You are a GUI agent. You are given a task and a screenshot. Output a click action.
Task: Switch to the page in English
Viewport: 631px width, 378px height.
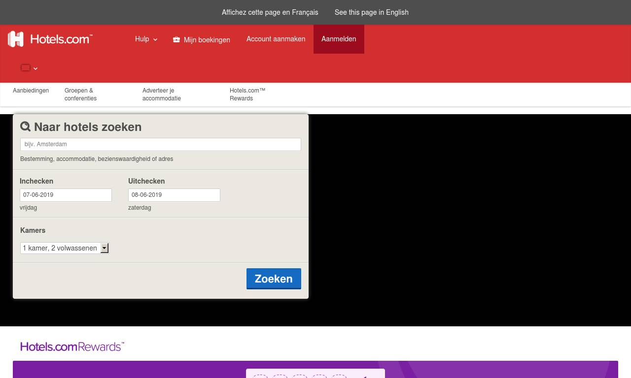pos(371,12)
